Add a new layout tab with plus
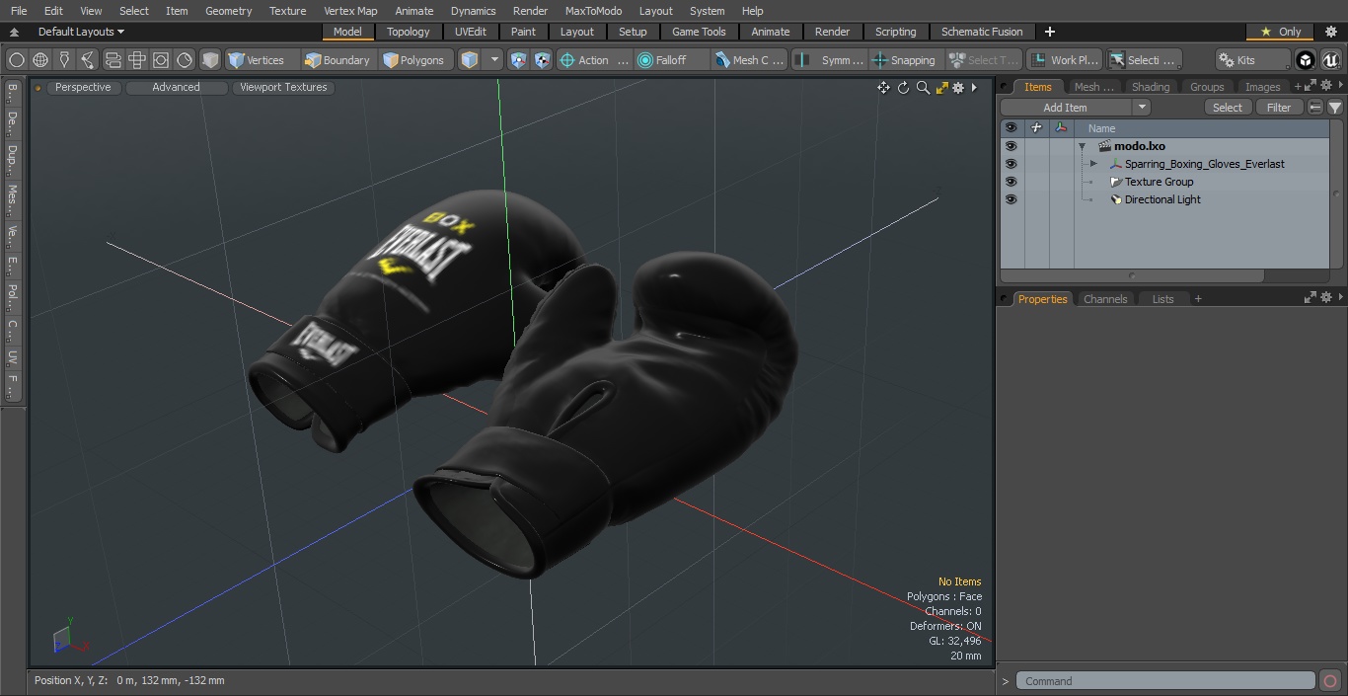The height and width of the screenshot is (696, 1348). click(1049, 32)
